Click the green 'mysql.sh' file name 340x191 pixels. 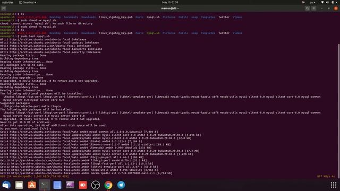tap(153, 33)
